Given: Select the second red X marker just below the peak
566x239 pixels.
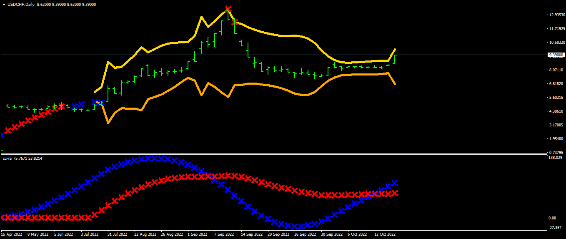Looking at the screenshot, I should [235, 22].
